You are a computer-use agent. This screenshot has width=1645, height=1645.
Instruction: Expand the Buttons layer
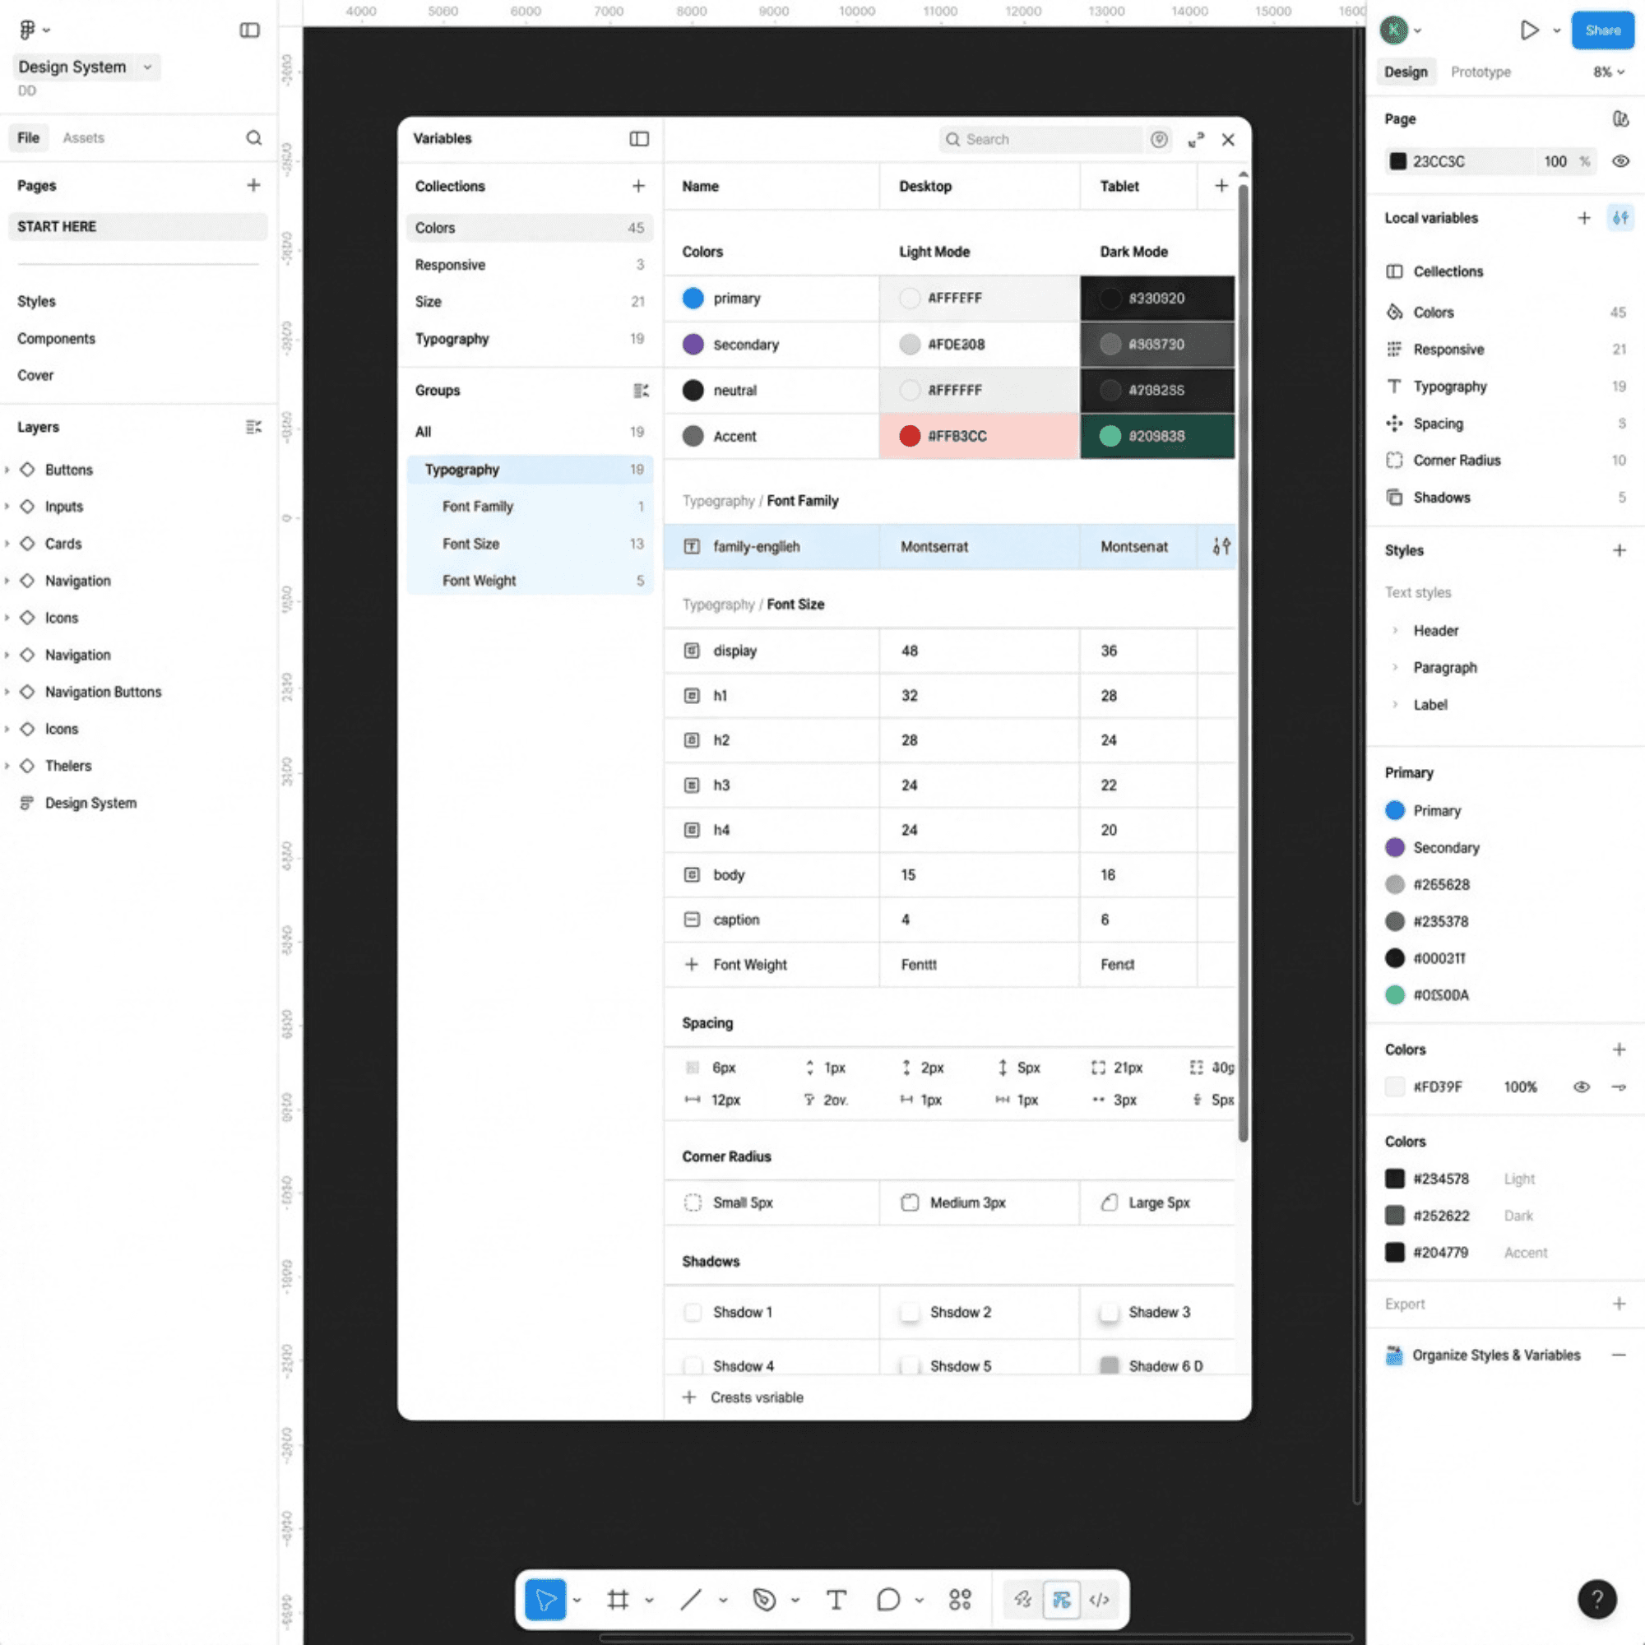coord(7,469)
